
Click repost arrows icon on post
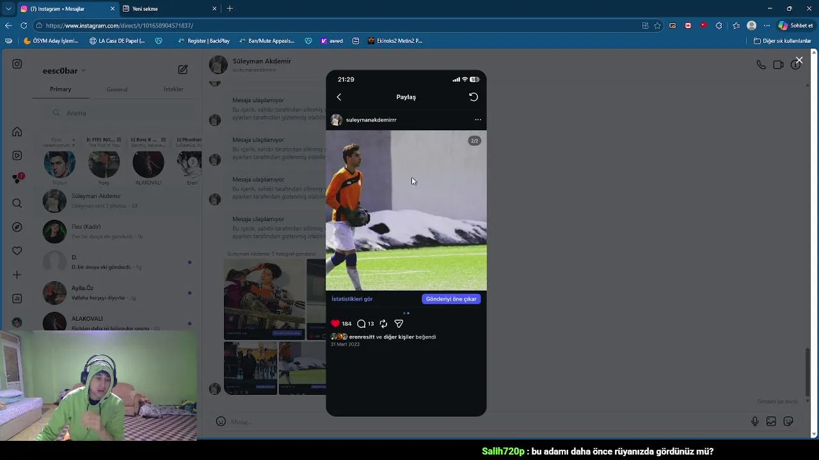click(383, 324)
